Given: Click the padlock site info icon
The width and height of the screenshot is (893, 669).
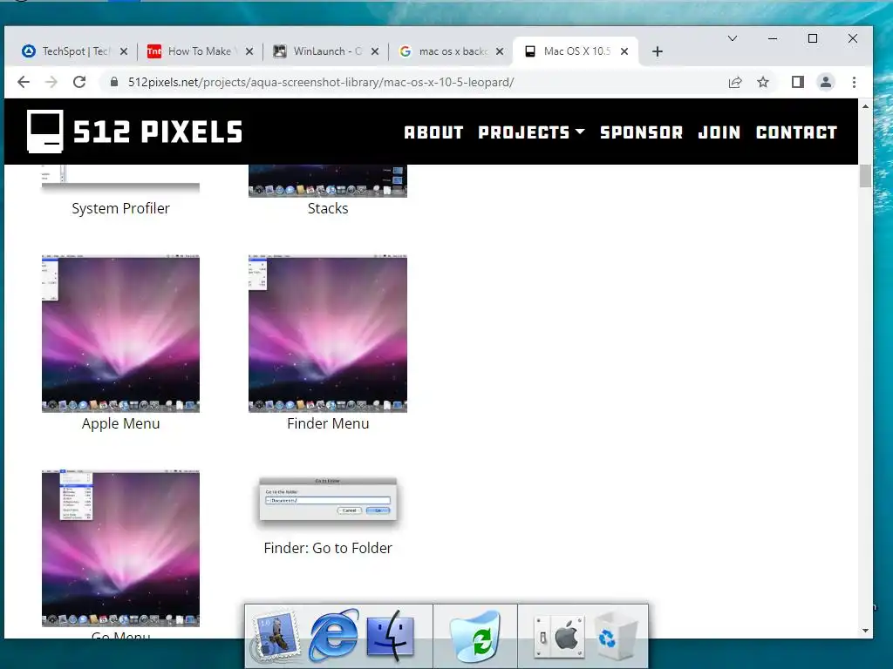Looking at the screenshot, I should [114, 82].
